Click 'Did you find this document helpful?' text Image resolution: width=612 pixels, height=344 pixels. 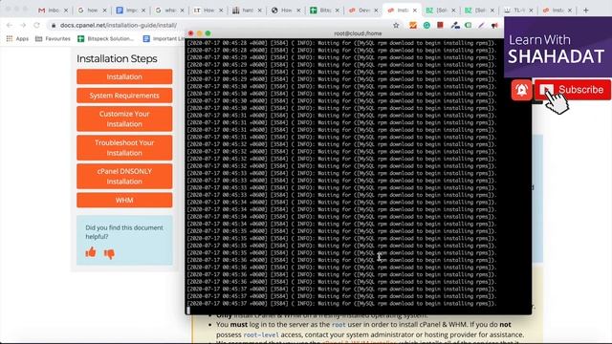click(124, 232)
